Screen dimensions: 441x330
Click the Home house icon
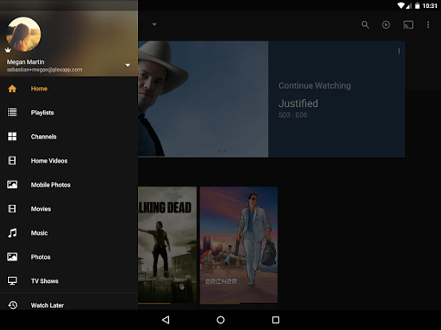pos(12,89)
